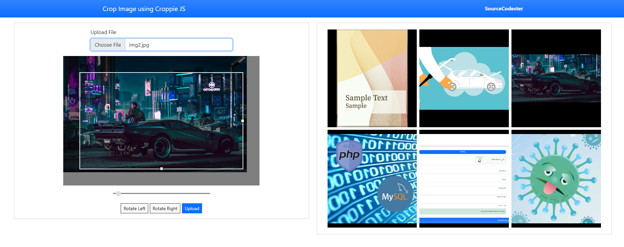Click the Upload File label

[x=103, y=32]
